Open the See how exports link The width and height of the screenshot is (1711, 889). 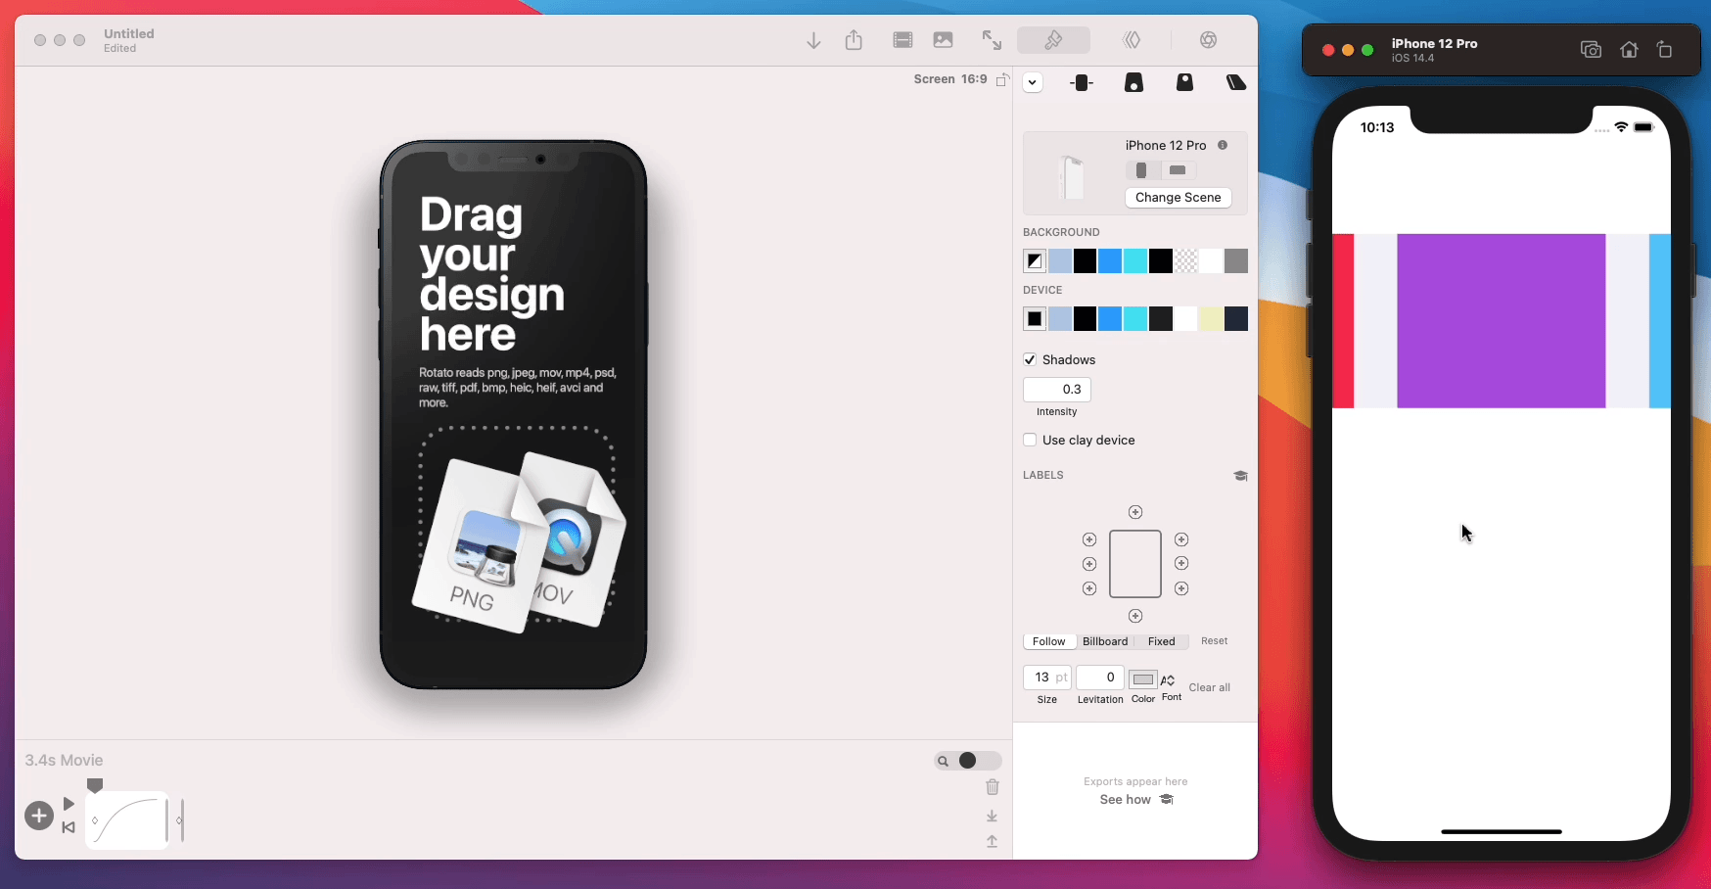point(1135,800)
